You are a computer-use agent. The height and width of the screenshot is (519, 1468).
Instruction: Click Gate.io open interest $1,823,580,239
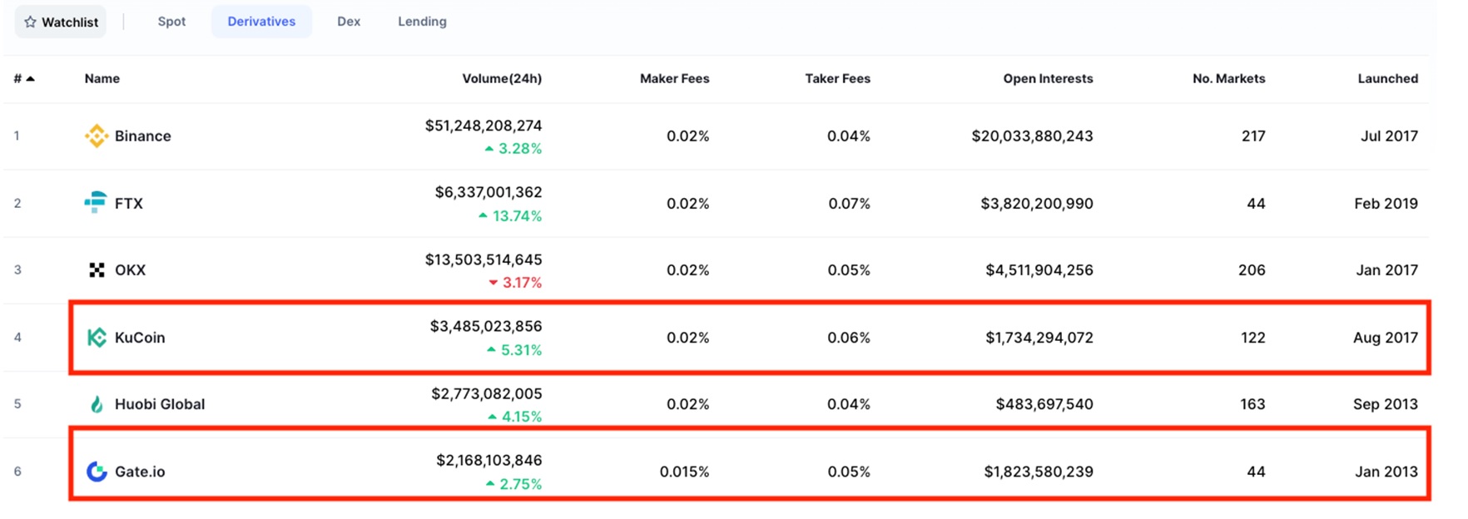coord(1039,472)
